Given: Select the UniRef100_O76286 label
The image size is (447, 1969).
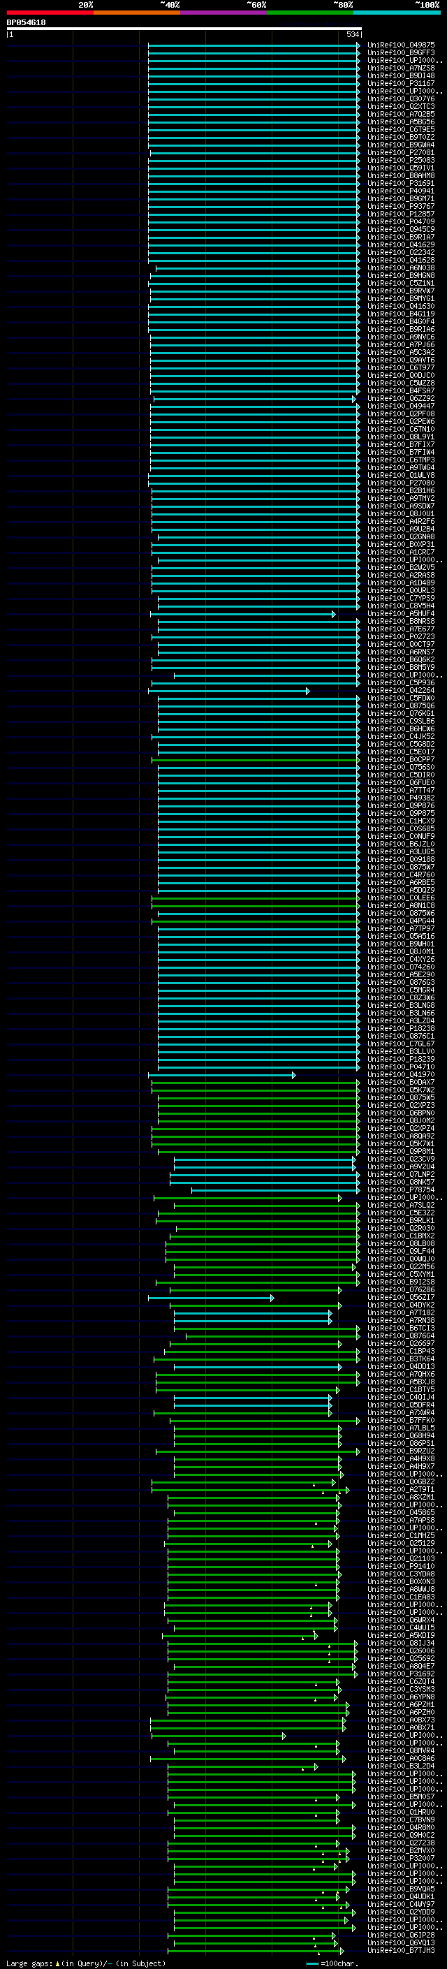Looking at the screenshot, I should point(401,1290).
